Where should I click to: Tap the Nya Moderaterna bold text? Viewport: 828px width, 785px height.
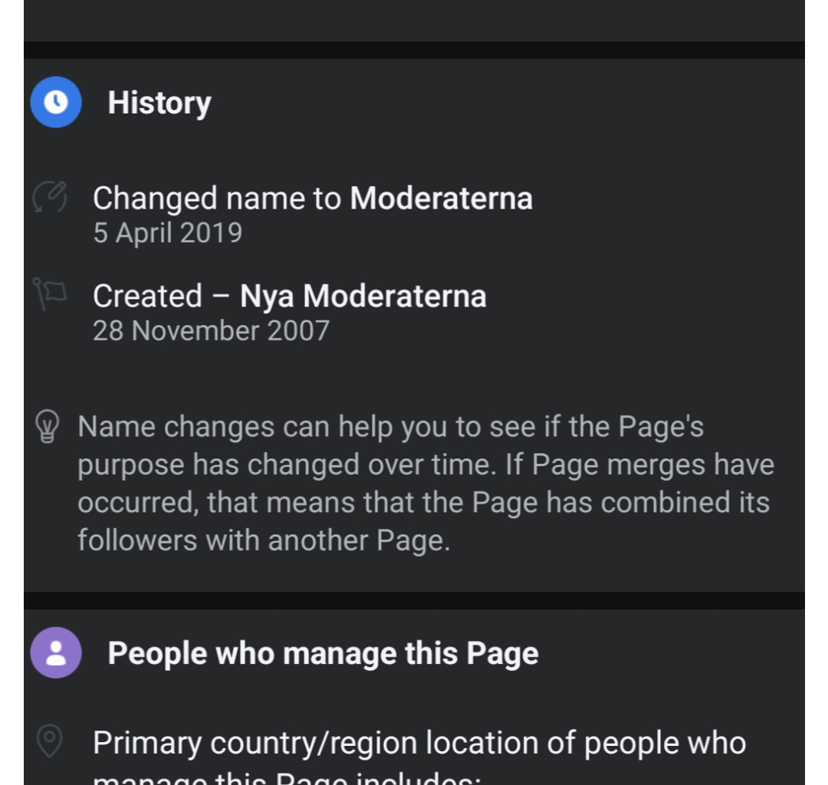click(363, 295)
